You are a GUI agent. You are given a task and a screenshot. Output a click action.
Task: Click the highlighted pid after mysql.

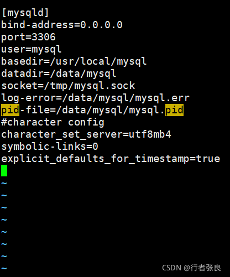pos(174,110)
